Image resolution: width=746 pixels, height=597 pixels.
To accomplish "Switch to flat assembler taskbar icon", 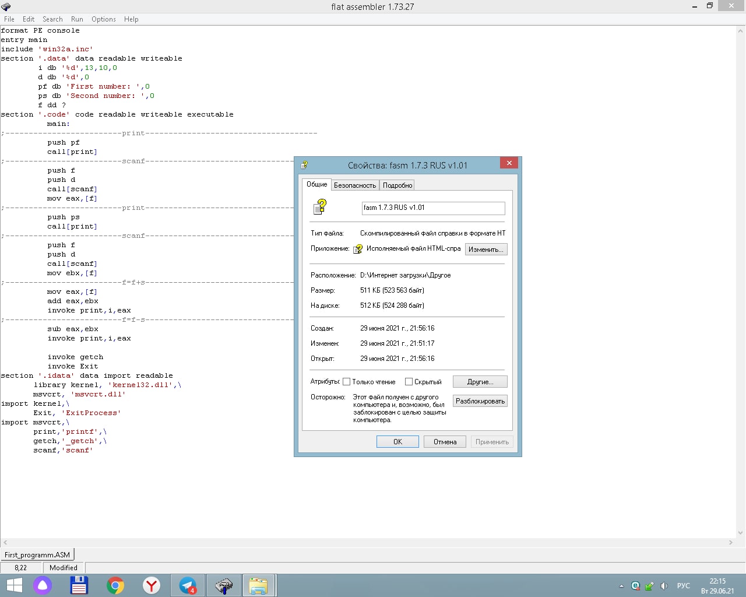I will pyautogui.click(x=224, y=585).
